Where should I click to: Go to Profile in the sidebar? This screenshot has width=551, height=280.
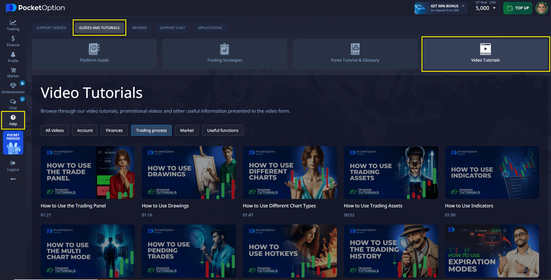(13, 55)
